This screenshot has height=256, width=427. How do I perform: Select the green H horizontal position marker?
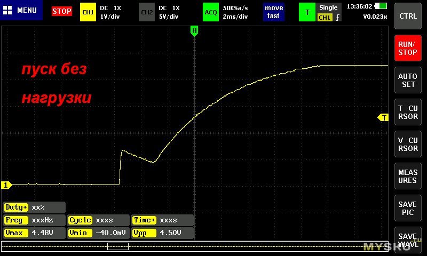pyautogui.click(x=194, y=31)
